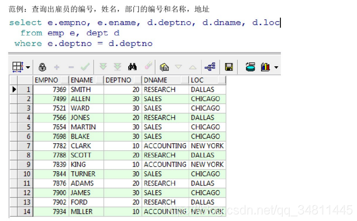Click the binoculars query by example icon
Viewport: 357px width, 221px height.
[132, 67]
